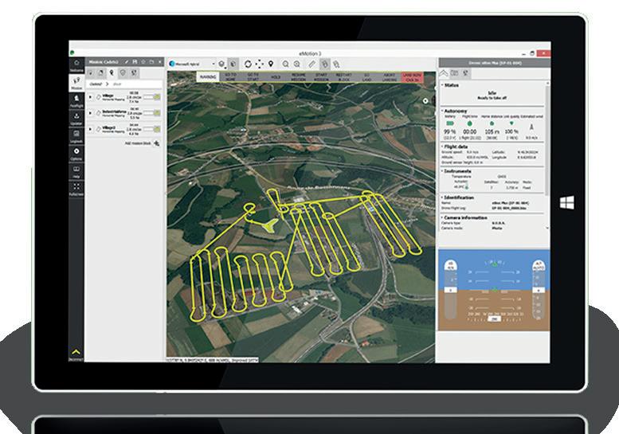The height and width of the screenshot is (434, 619).
Task: Open the first tab in the mission panel
Action: [x=90, y=73]
